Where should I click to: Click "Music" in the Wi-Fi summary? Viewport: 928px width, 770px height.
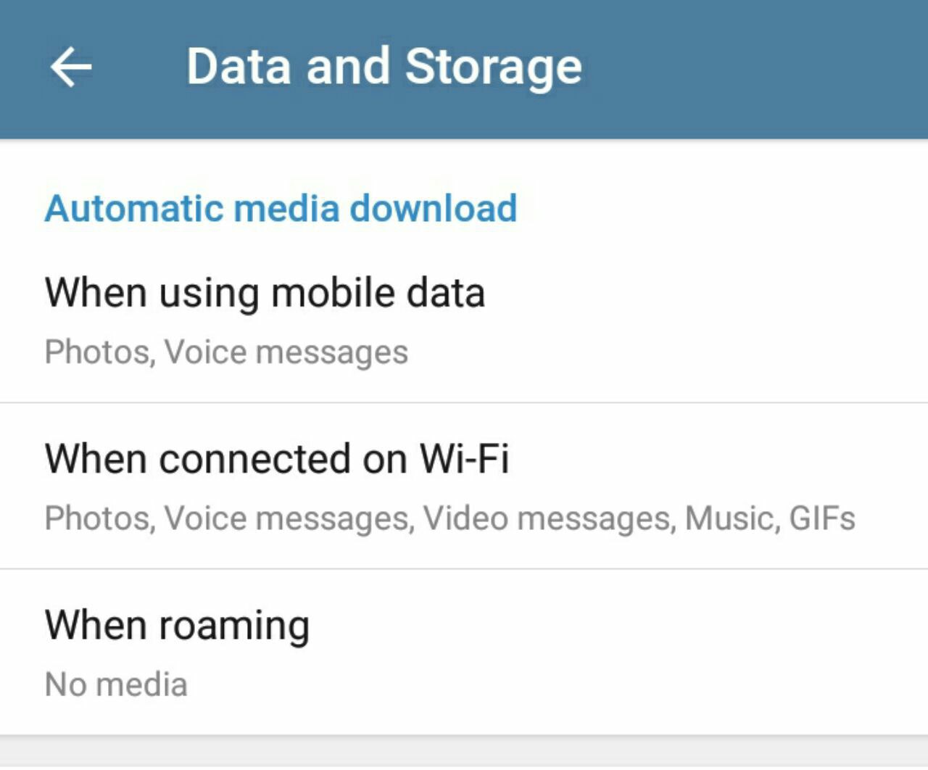729,518
